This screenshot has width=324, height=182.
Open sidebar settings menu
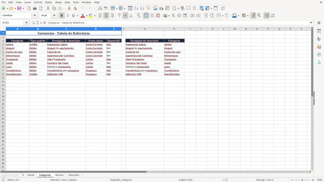[319, 23]
